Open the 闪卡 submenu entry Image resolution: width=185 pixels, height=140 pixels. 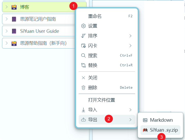tap(107, 45)
